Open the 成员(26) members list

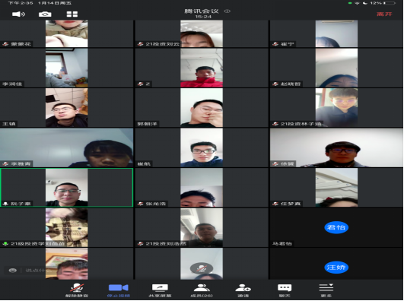pos(202,290)
